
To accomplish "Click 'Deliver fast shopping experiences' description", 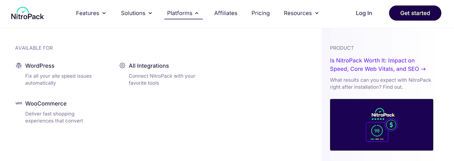I will [54, 117].
